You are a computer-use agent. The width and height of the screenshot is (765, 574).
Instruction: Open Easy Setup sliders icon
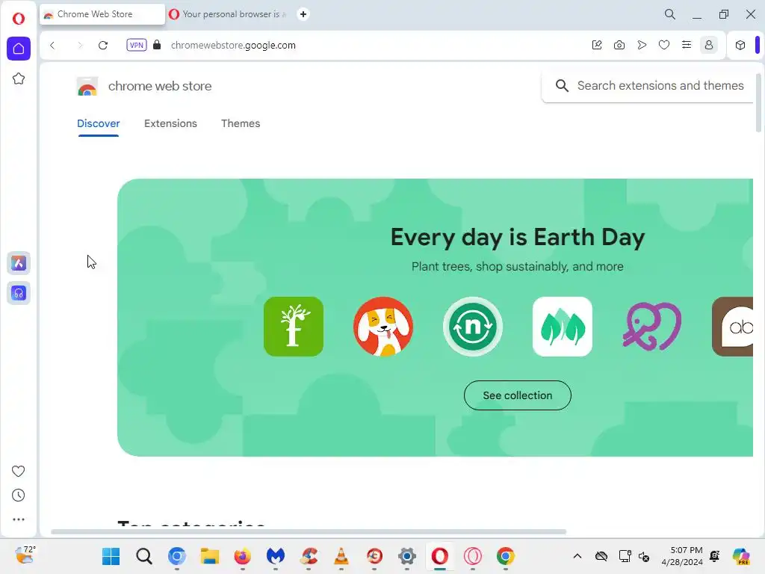tap(687, 45)
